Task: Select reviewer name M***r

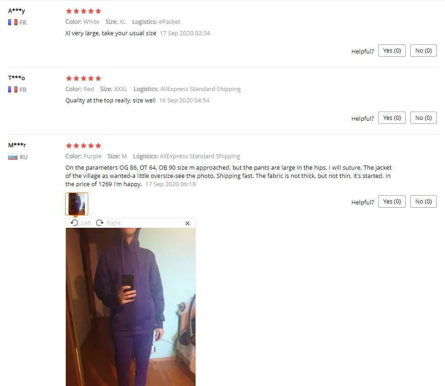Action: 17,145
